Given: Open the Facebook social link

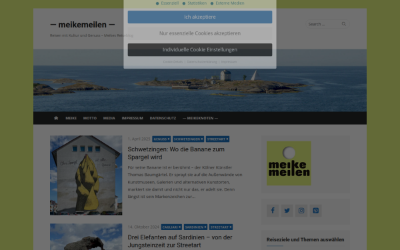Looking at the screenshot, I should tap(273, 211).
